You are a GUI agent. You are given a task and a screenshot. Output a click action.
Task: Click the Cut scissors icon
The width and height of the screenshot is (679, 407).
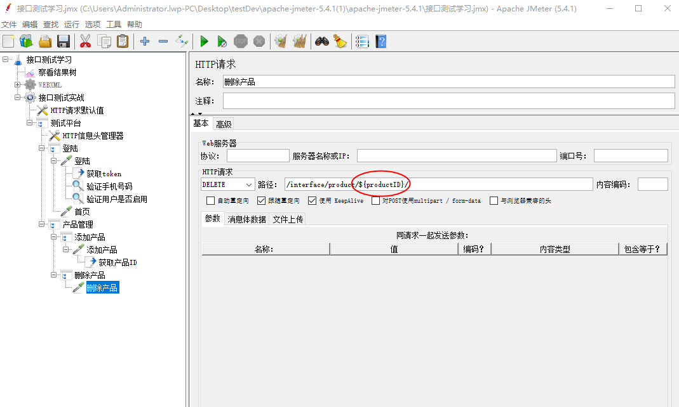pyautogui.click(x=85, y=41)
